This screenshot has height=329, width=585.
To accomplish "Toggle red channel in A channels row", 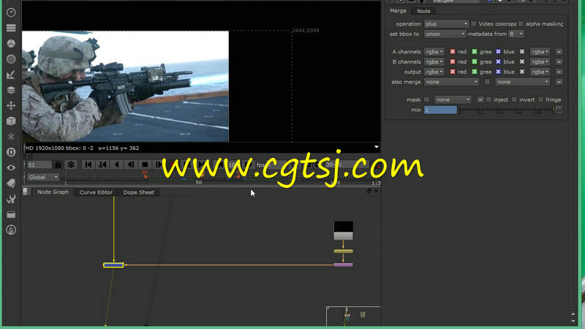I will click(452, 52).
